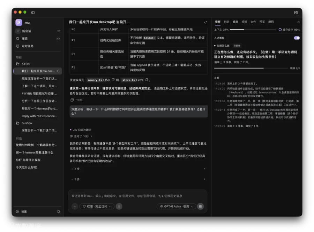Focus the 发送消息到 mu message input
This screenshot has width=314, height=232.
tap(137, 196)
